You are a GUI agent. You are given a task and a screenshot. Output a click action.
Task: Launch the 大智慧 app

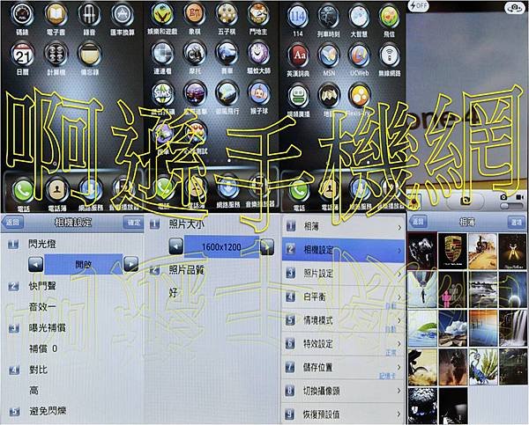[x=359, y=16]
